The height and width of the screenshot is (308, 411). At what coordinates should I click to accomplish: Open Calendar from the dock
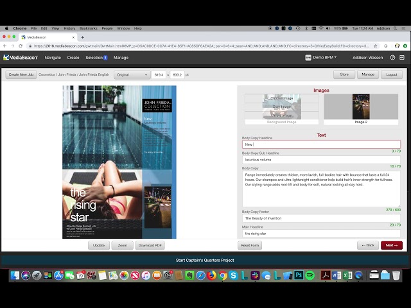point(80,275)
